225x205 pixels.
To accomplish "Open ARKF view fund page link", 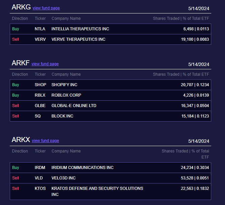I will click(45, 64).
